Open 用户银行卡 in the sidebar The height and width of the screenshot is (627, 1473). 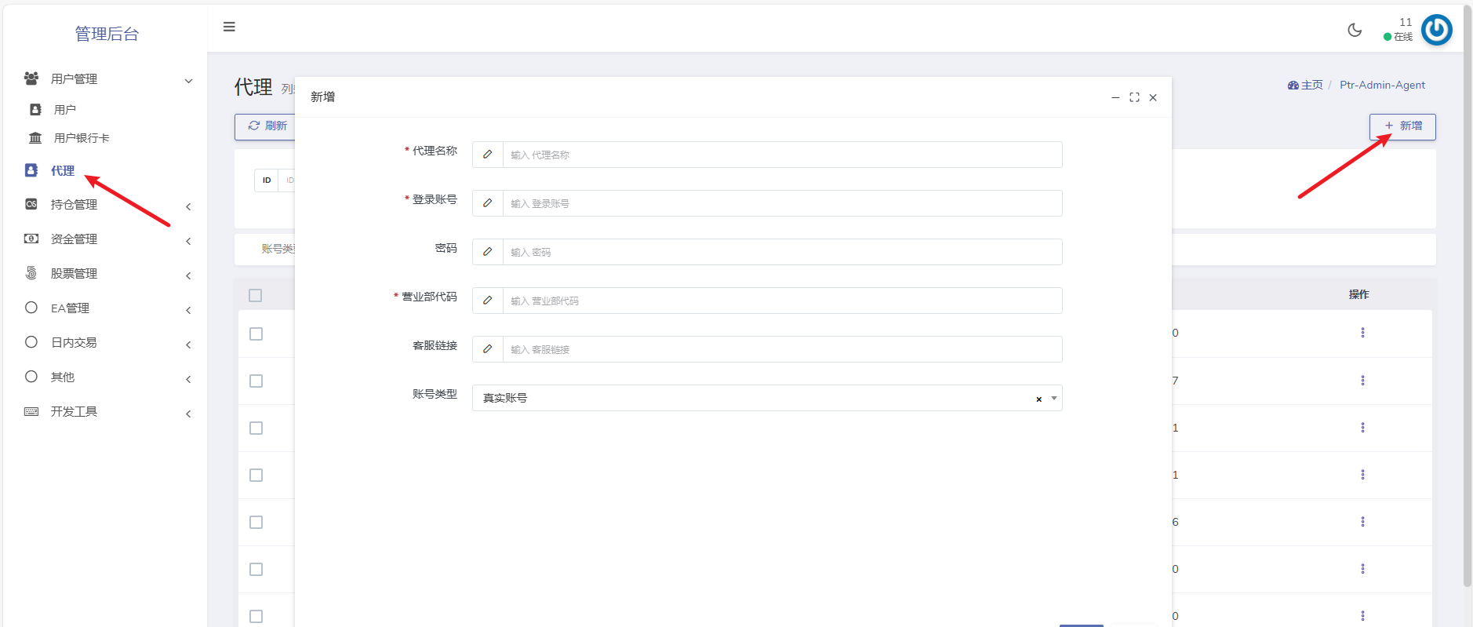[81, 138]
